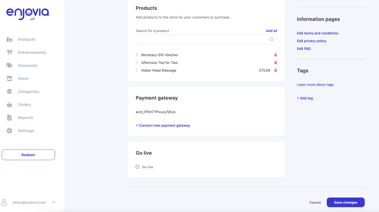Open the Discounts page

click(x=27, y=65)
